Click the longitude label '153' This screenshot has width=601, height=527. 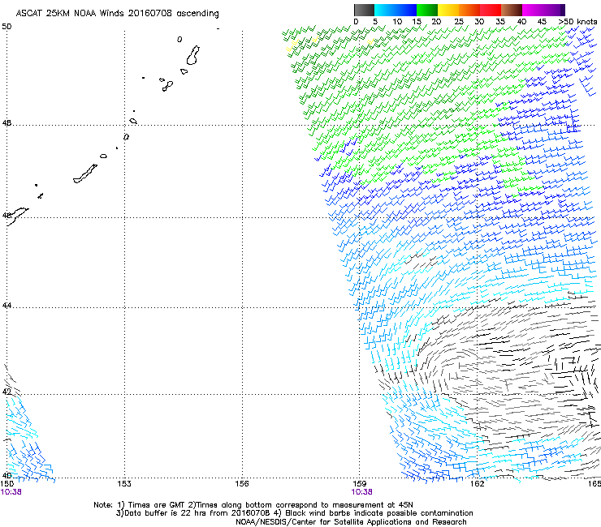pyautogui.click(x=123, y=484)
